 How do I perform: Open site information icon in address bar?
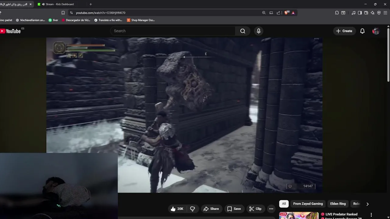pyautogui.click(x=71, y=13)
